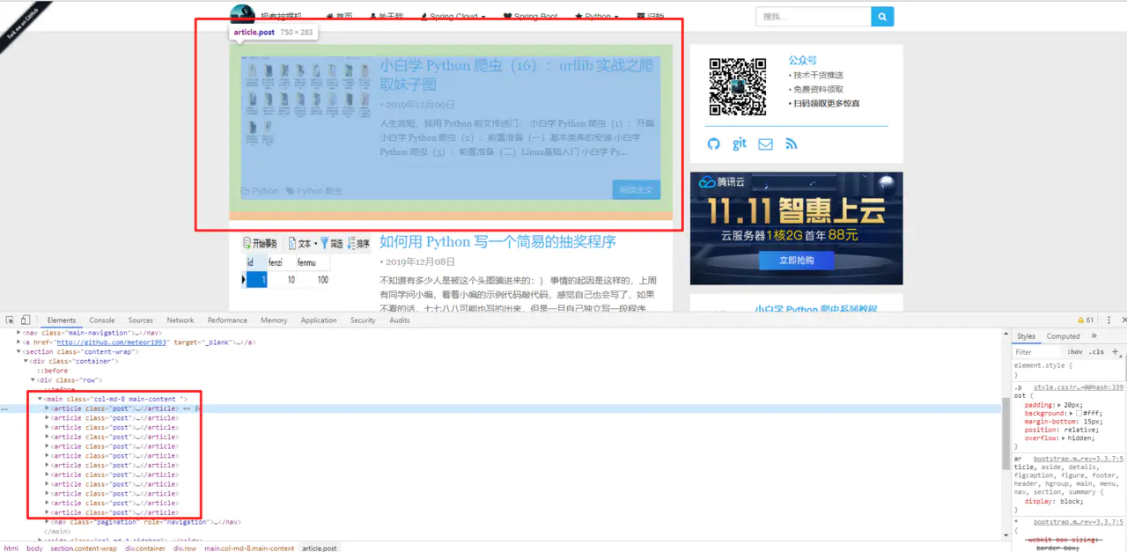The width and height of the screenshot is (1127, 552).
Task: Collapse the main col-md-8 main-content node
Action: pos(40,399)
